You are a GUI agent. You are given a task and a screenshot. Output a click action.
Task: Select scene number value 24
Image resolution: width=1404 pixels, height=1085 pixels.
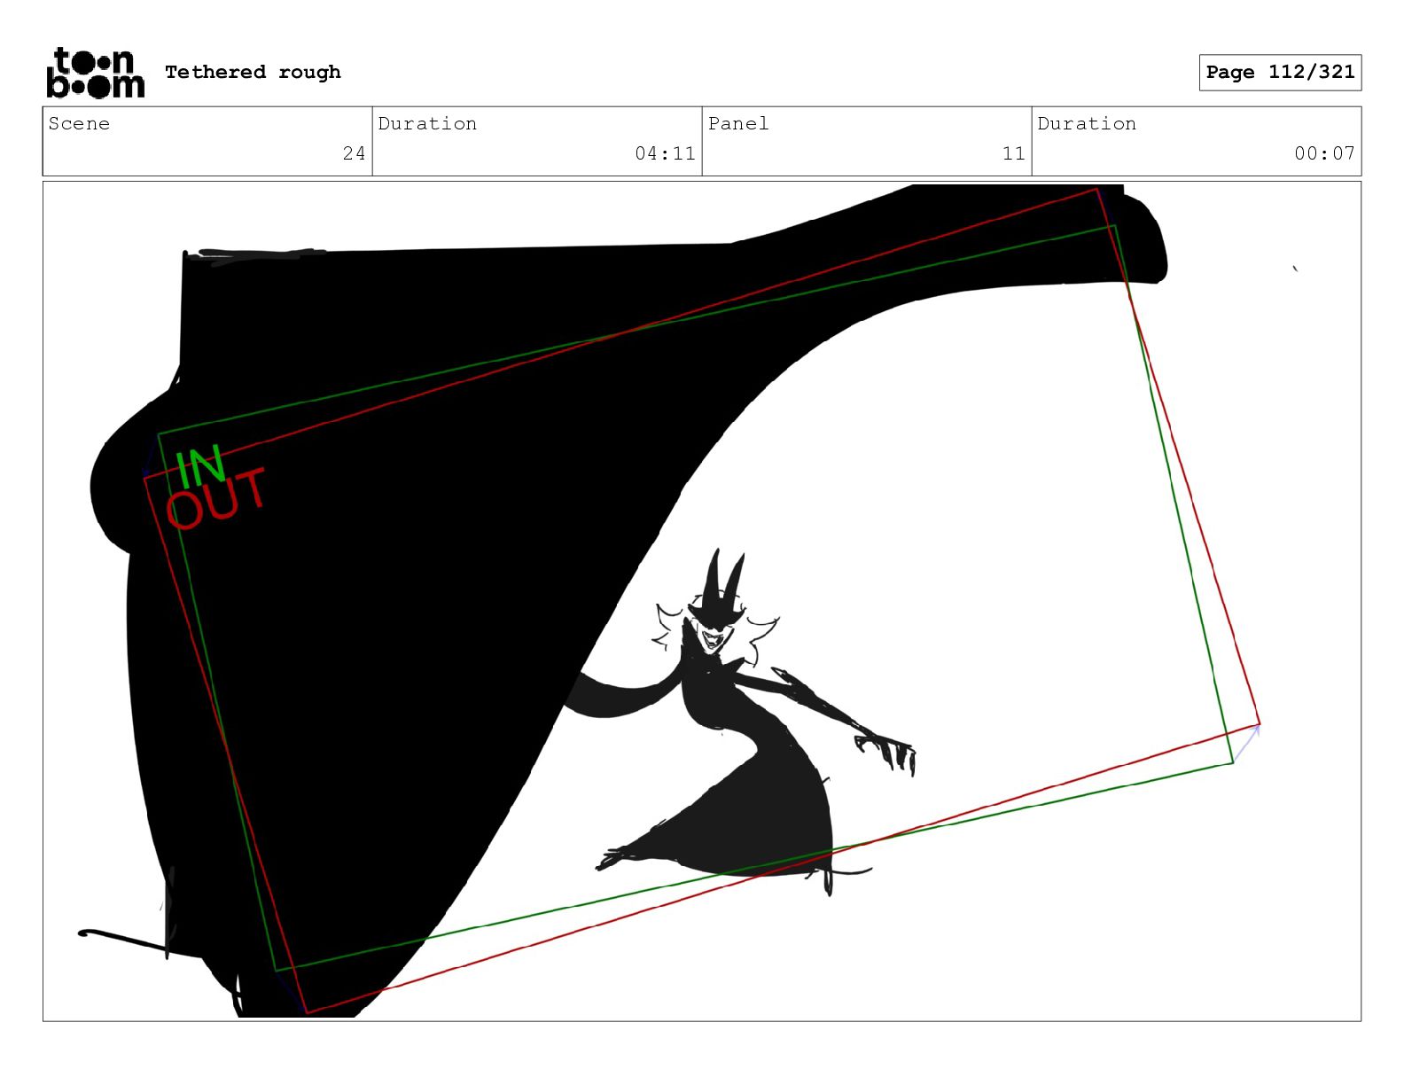click(354, 153)
